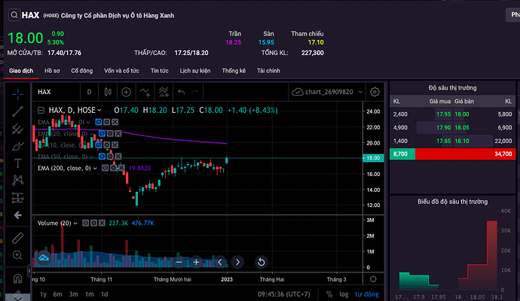This screenshot has height=301, width=520.
Task: Click the left arrow back tool icon
Action: coord(17,215)
